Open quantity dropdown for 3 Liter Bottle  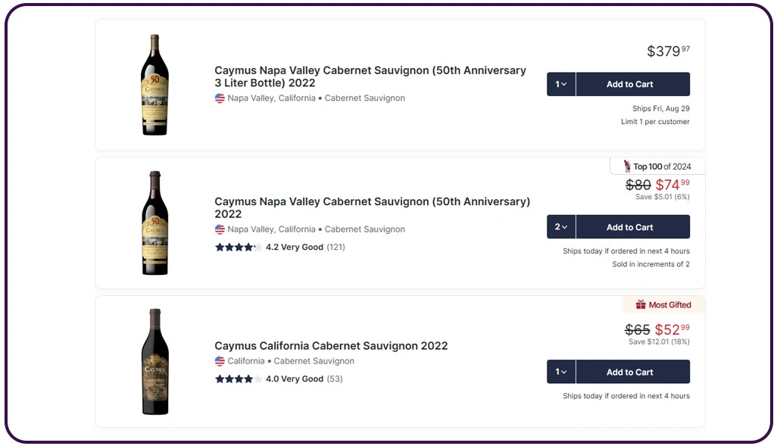click(x=561, y=84)
